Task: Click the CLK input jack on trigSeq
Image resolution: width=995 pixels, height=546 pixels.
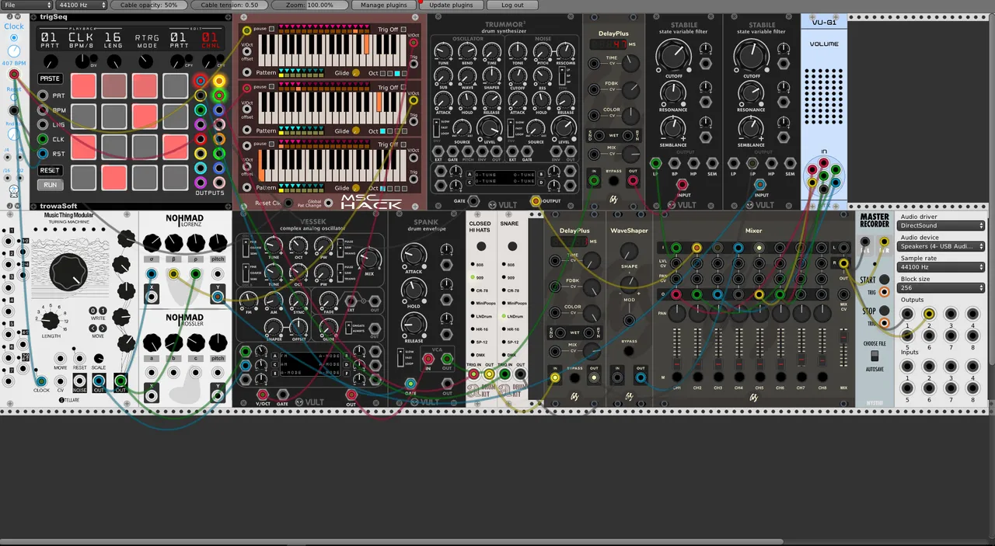Action: 44,139
